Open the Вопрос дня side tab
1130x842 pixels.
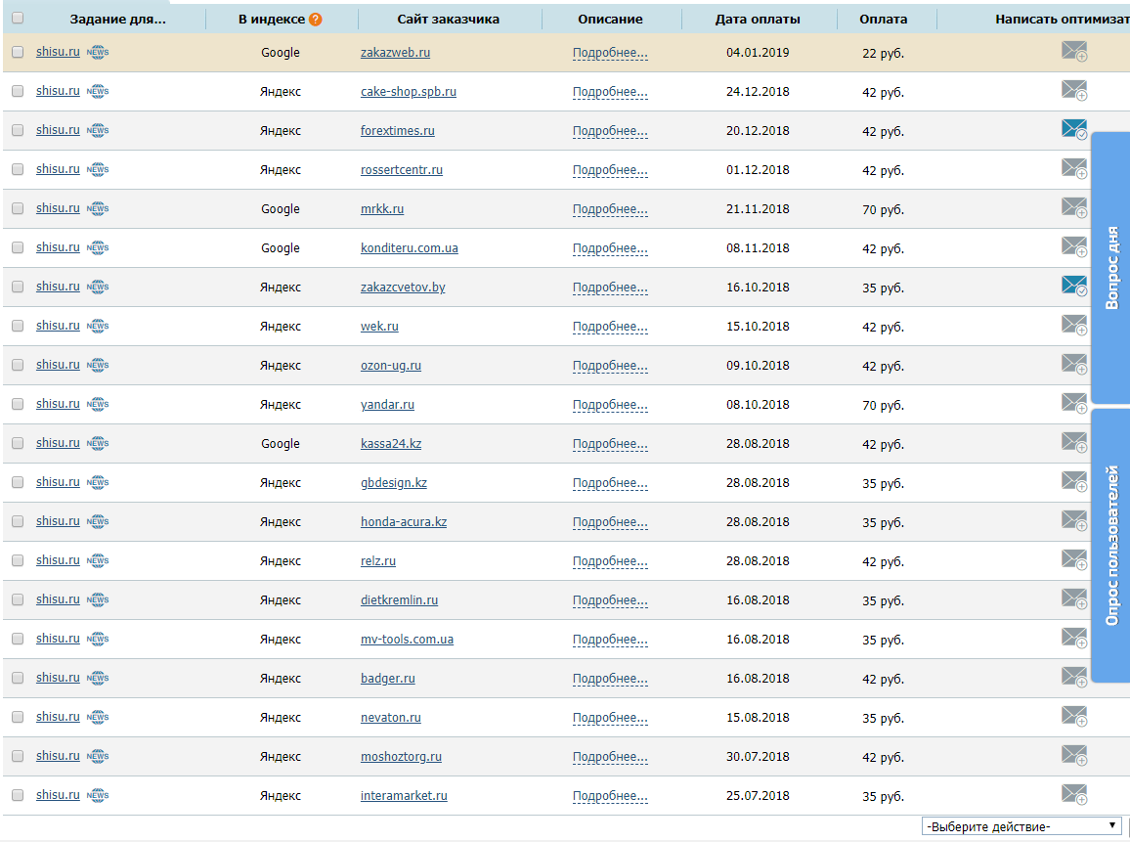click(x=1110, y=268)
